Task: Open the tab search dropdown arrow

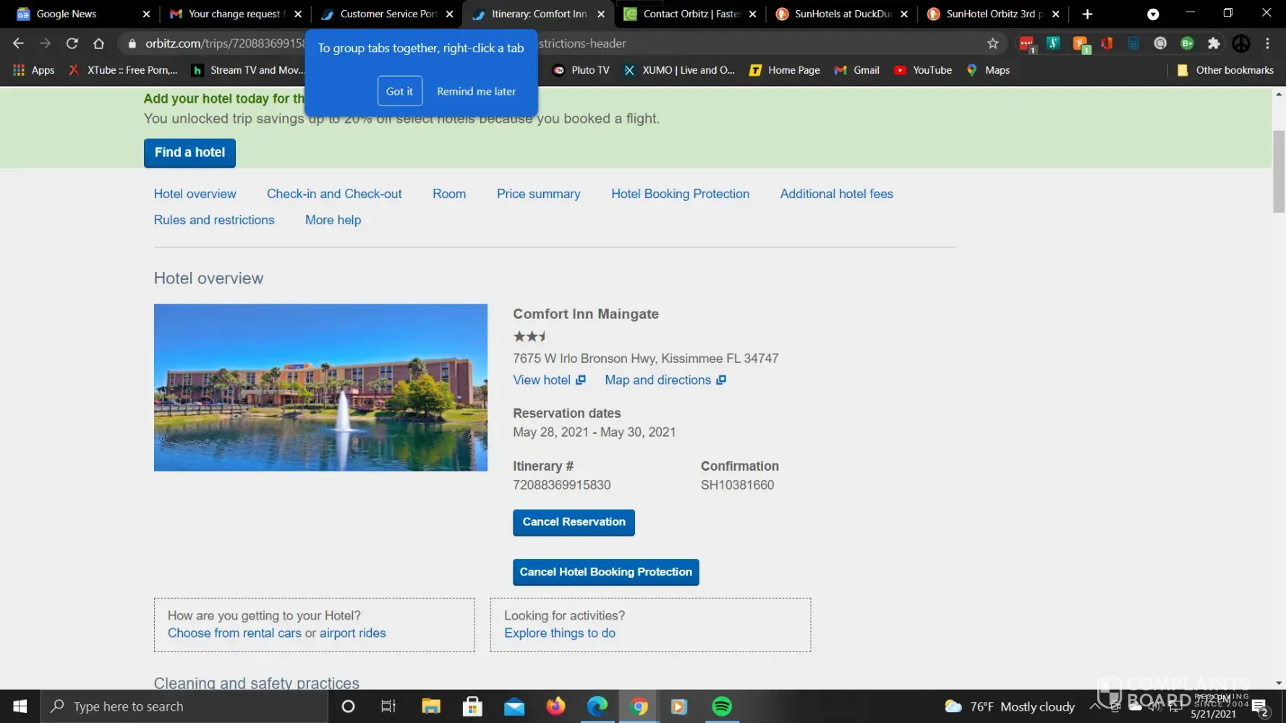Action: (1153, 14)
